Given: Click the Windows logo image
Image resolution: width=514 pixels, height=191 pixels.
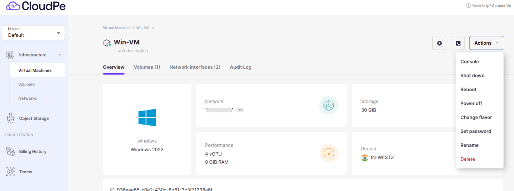Looking at the screenshot, I should (x=147, y=118).
